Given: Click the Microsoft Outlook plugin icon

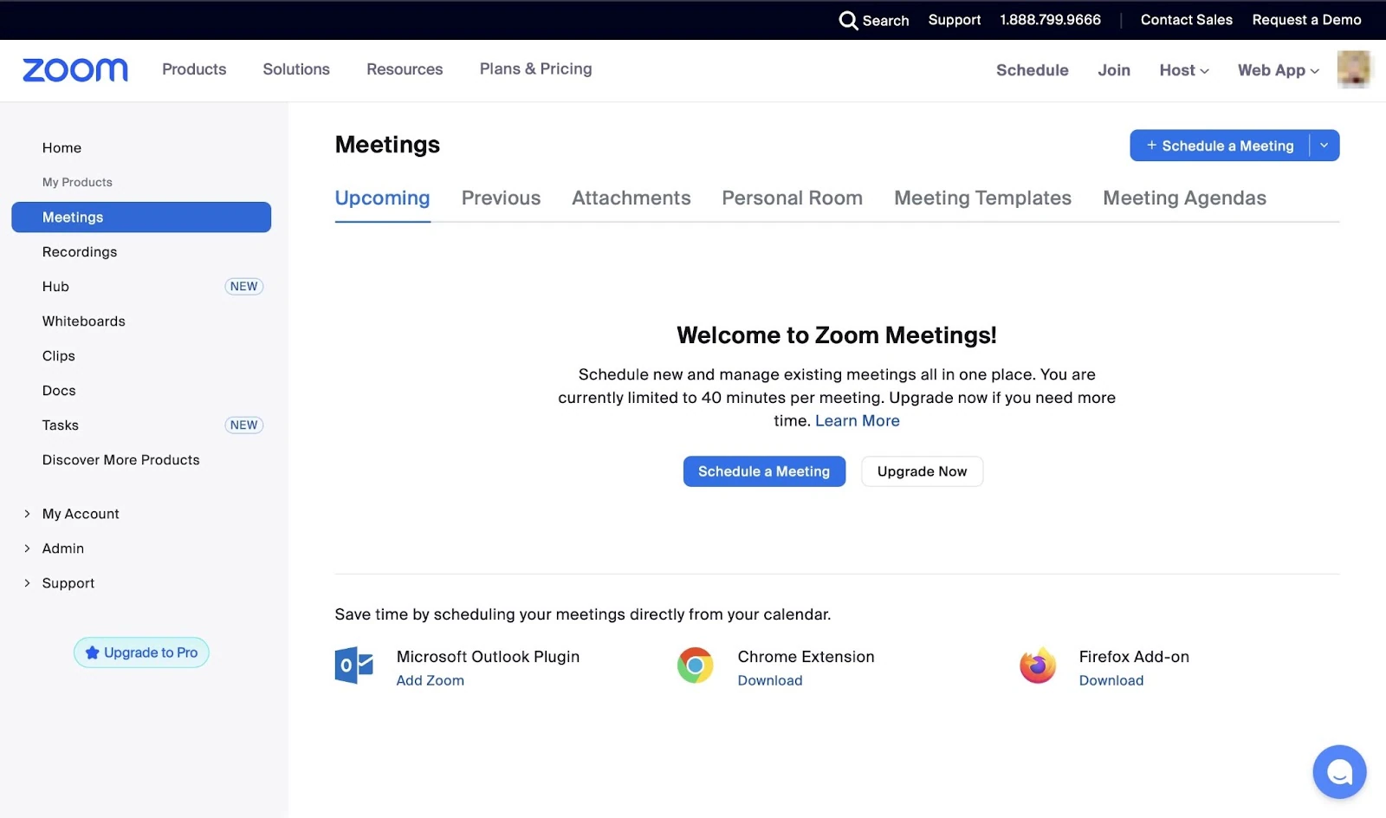Looking at the screenshot, I should (x=353, y=665).
